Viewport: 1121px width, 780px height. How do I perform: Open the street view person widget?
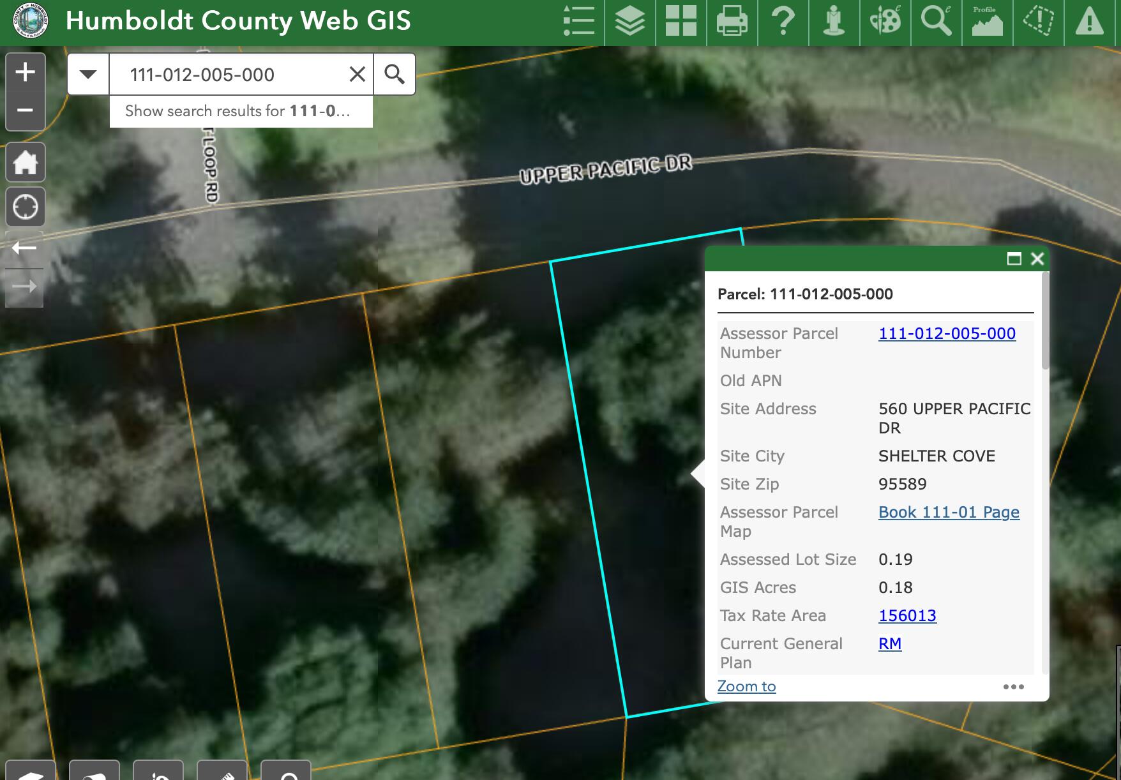(x=834, y=20)
